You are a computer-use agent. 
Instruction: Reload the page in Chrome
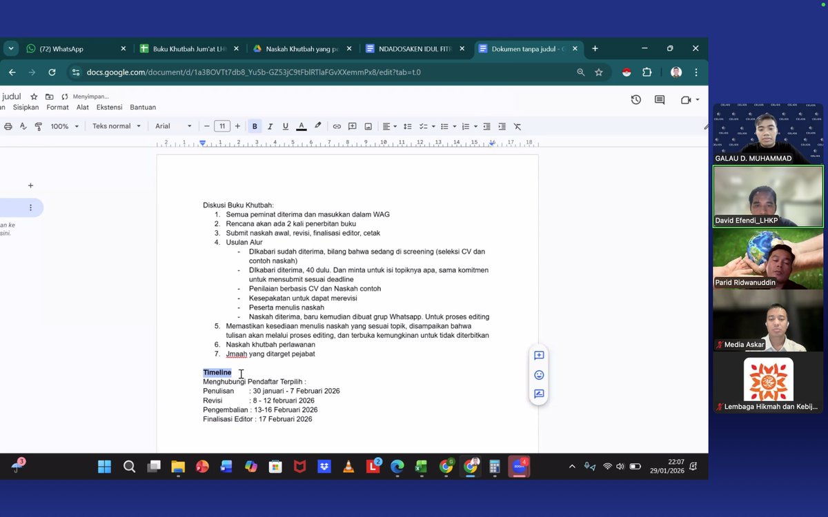tap(52, 72)
